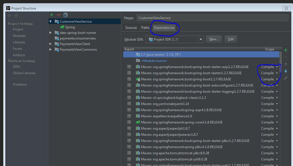Open SDKs under Platform Settings
Screen dimensions: 293x166
16,67
